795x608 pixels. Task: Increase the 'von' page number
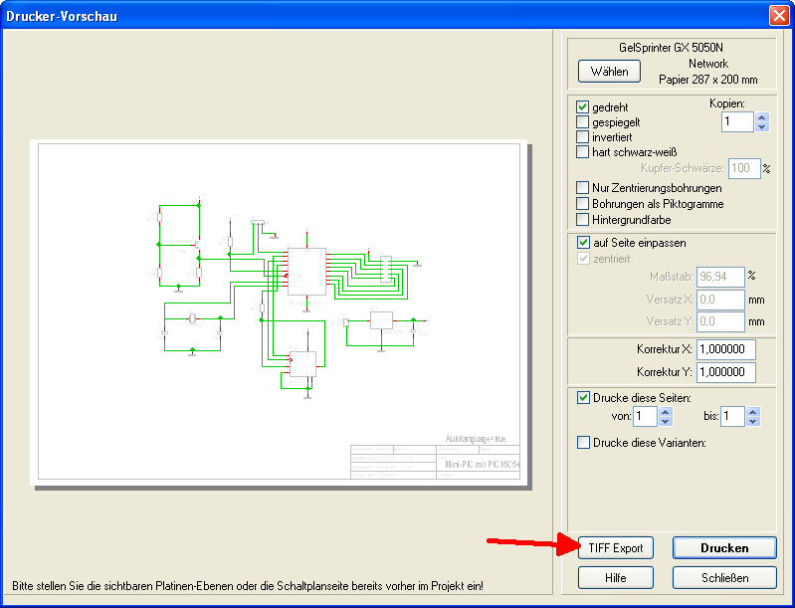point(666,411)
